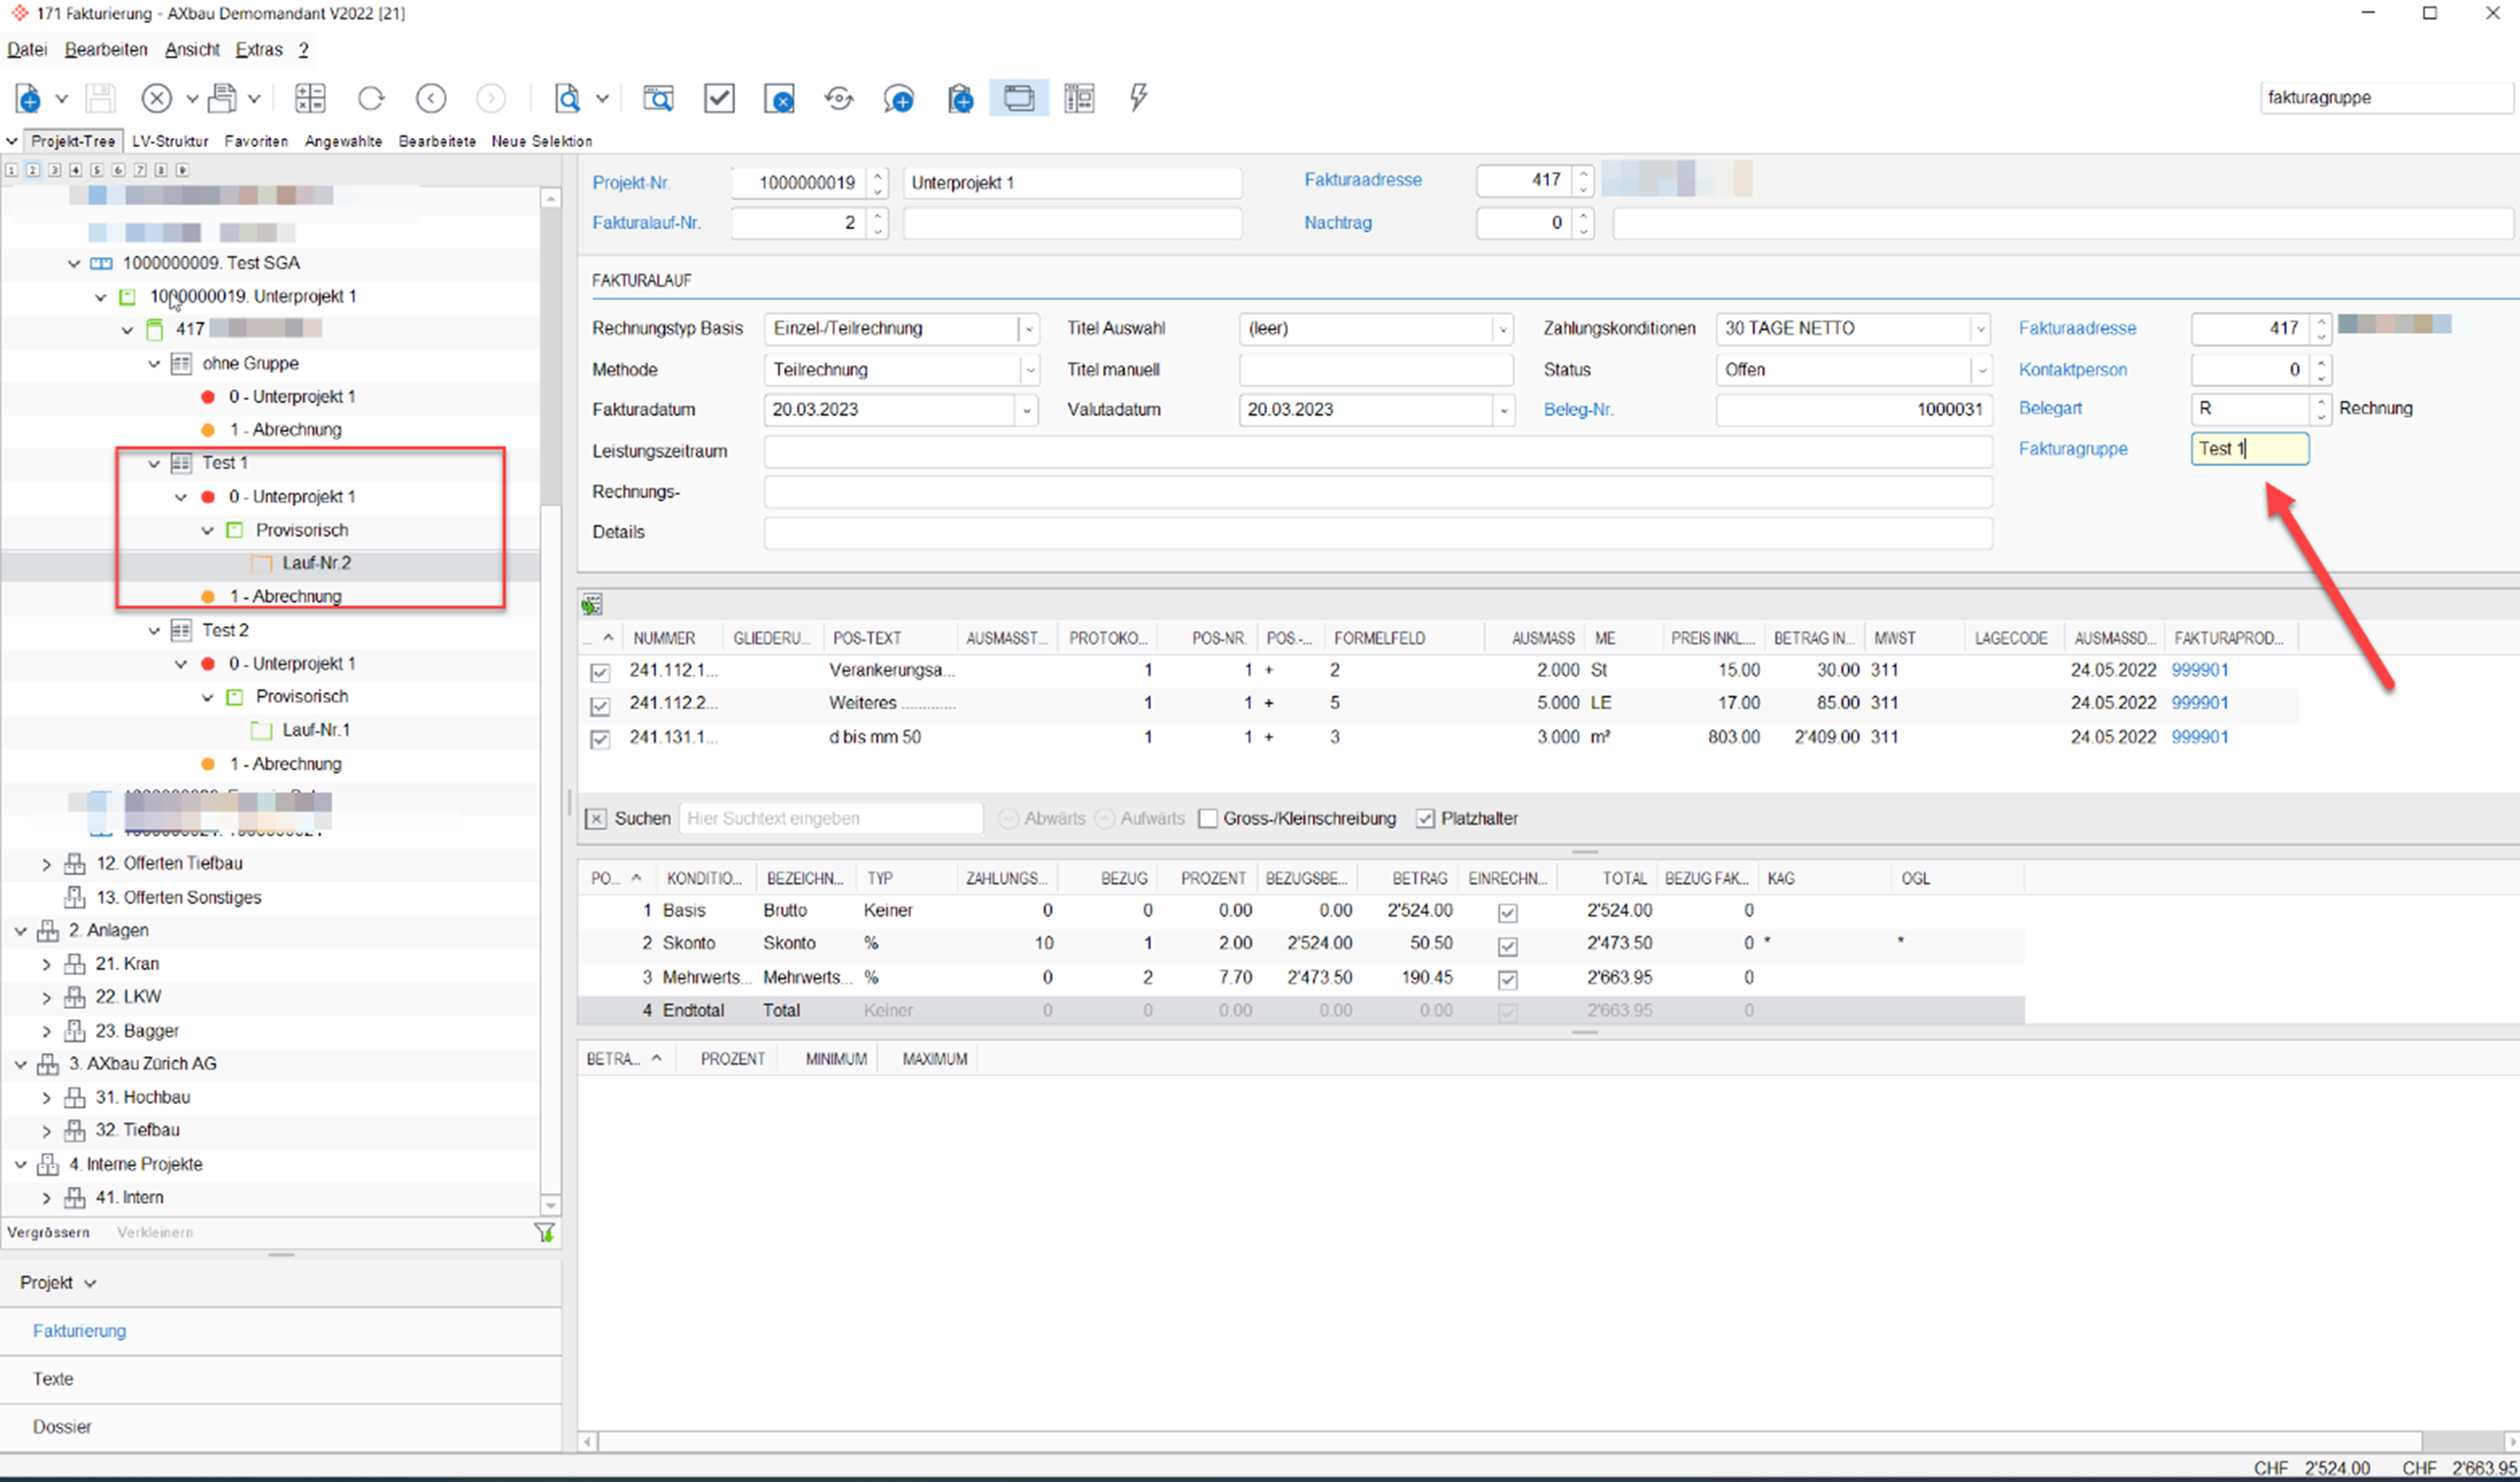Toggle checkbox for position 241.112.2

600,706
